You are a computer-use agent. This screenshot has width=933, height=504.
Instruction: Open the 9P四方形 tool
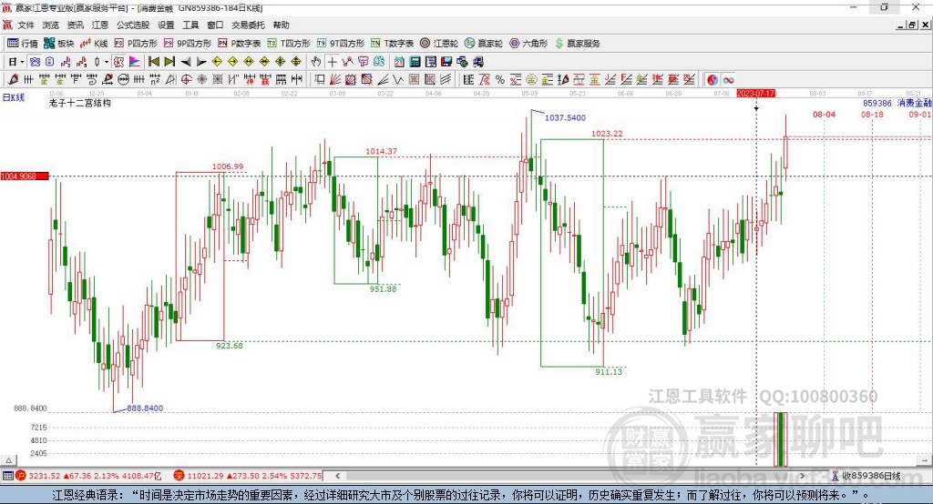coord(188,43)
